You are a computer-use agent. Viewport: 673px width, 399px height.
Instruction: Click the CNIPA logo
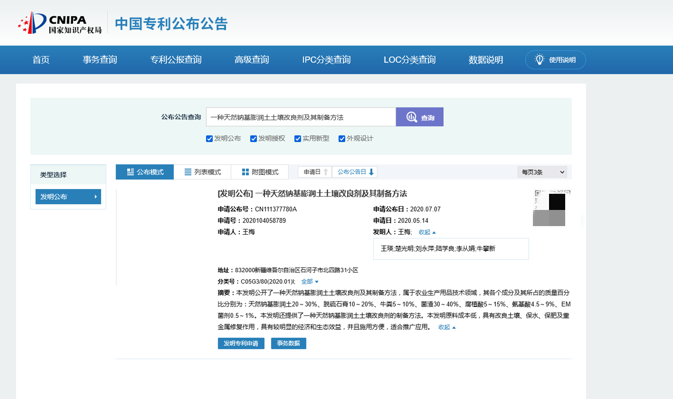point(59,23)
